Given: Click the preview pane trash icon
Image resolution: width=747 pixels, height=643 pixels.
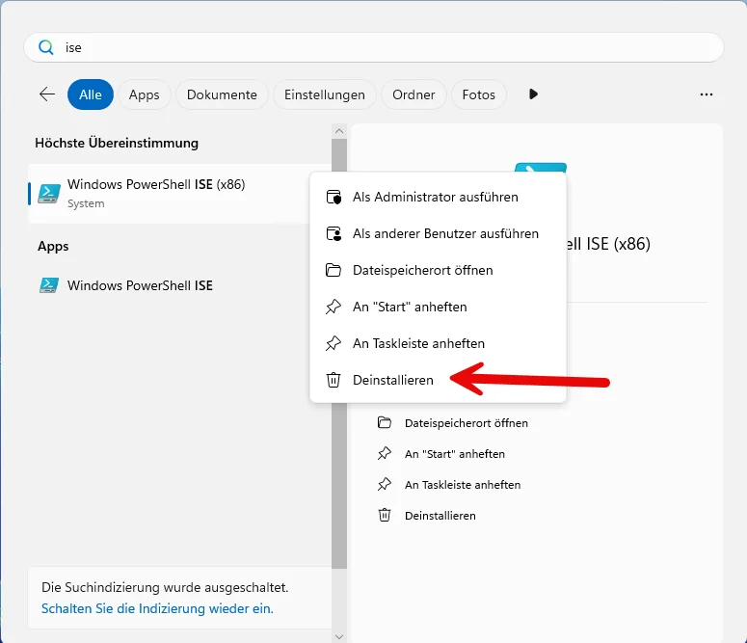Looking at the screenshot, I should click(385, 515).
